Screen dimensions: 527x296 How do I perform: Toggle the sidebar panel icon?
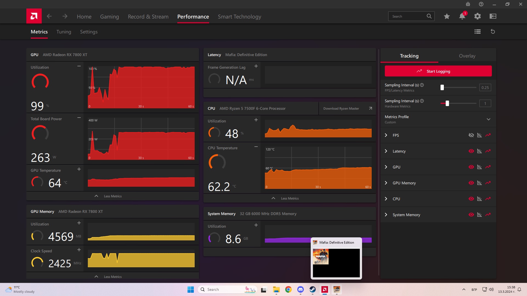pyautogui.click(x=493, y=16)
